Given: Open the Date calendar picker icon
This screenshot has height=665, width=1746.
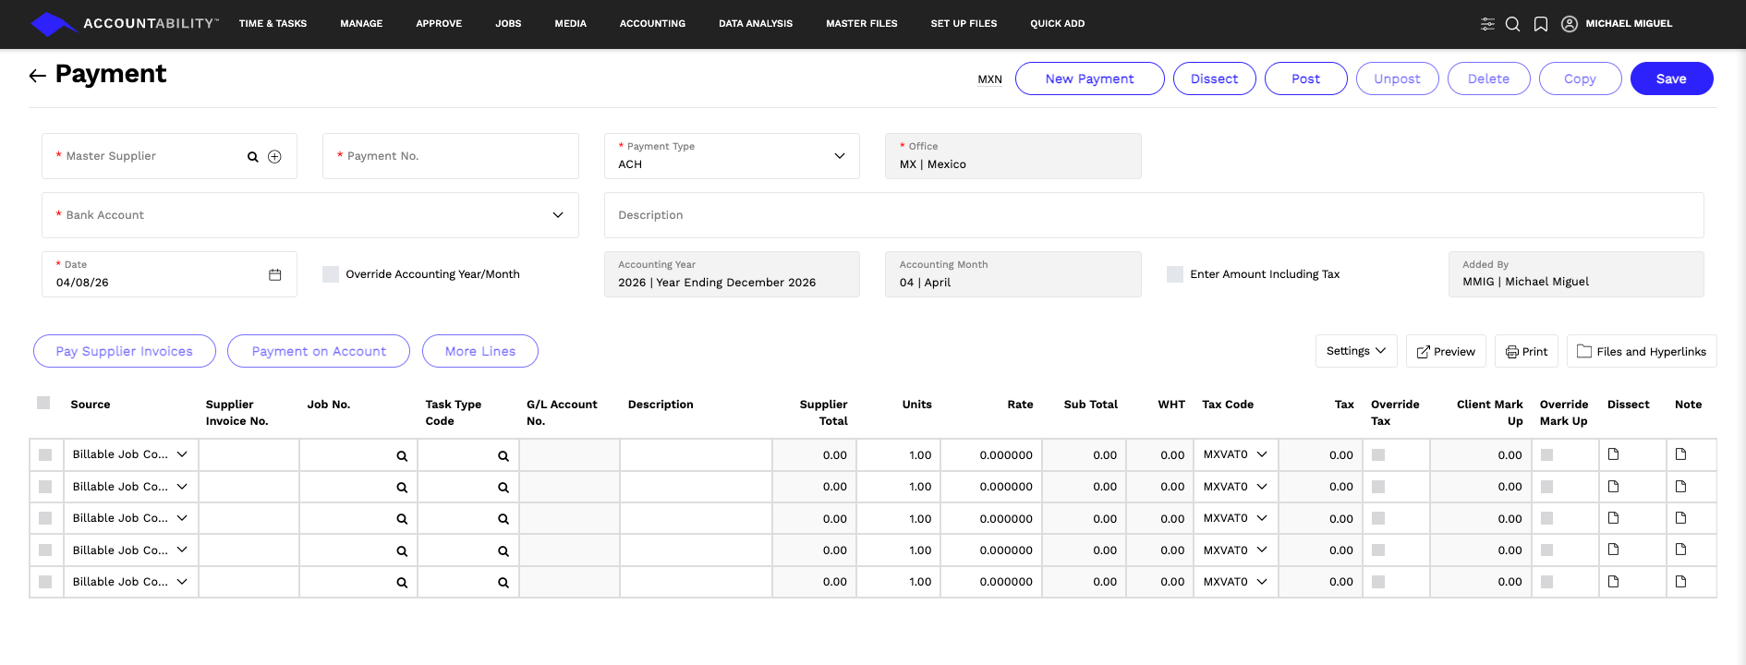Looking at the screenshot, I should click(274, 274).
